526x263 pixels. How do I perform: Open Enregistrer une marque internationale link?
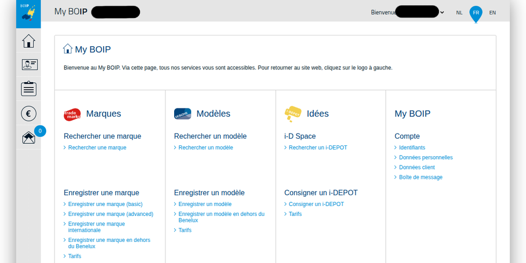point(97,227)
